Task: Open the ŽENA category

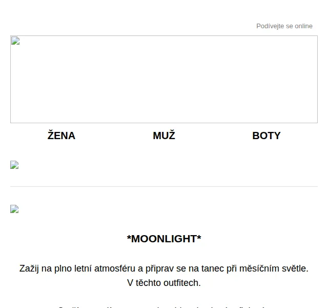Action: pos(61,136)
